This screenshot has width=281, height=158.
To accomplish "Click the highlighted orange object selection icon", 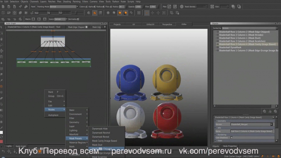I will click(x=94, y=13).
